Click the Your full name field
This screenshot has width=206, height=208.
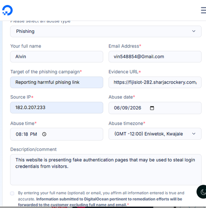pos(56,57)
